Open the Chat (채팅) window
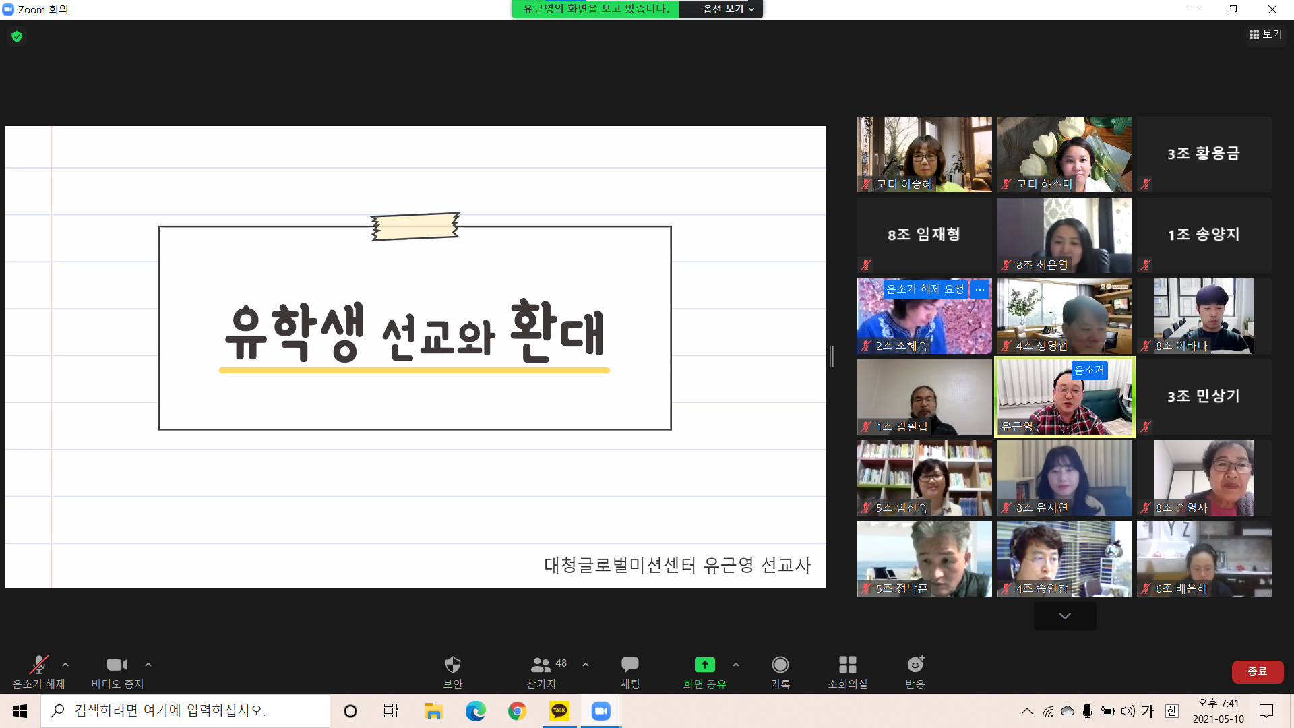 (x=629, y=665)
